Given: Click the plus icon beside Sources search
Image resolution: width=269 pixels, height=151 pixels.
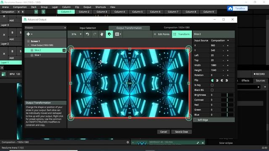Looking at the screenshot, I should click(265, 87).
